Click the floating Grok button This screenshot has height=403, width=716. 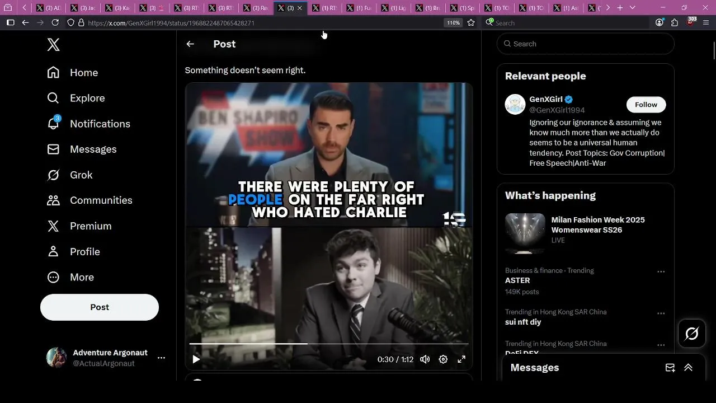coord(692,334)
